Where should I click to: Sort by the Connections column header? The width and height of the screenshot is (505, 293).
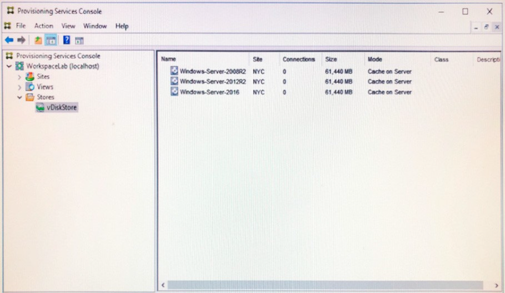pos(298,59)
